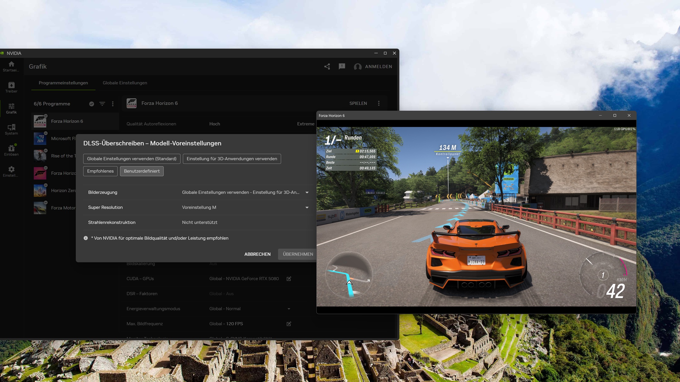Switch to the Programmeinstellungen tab
The height and width of the screenshot is (382, 680).
coord(63,83)
